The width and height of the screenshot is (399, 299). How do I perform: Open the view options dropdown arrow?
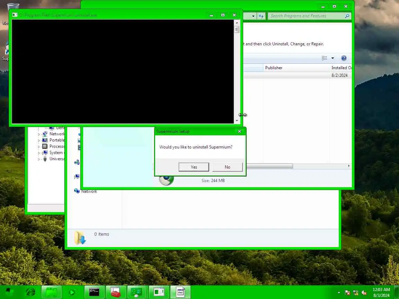tap(332, 58)
